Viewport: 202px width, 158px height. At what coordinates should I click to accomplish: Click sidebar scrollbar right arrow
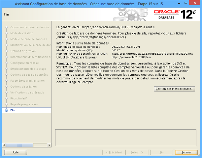point(49,145)
